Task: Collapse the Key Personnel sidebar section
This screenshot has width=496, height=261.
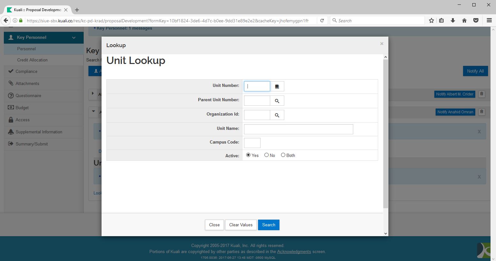Action: [x=74, y=38]
